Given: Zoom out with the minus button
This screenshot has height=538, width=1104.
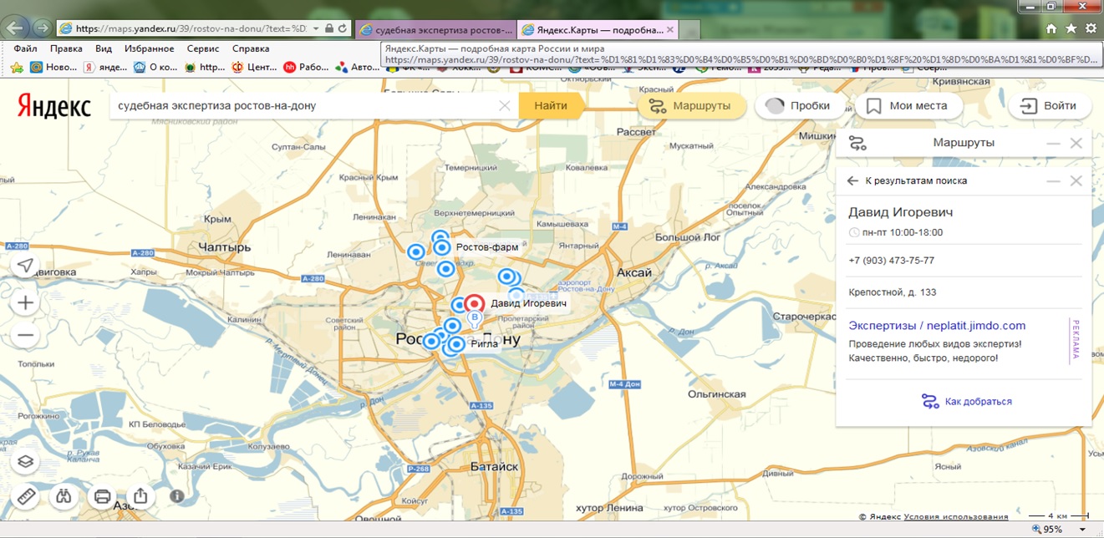Looking at the screenshot, I should [26, 336].
